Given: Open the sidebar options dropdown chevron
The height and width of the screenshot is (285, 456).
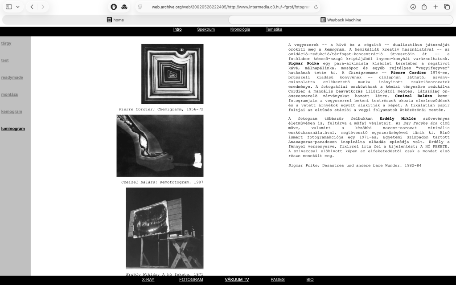Looking at the screenshot, I should (x=18, y=7).
